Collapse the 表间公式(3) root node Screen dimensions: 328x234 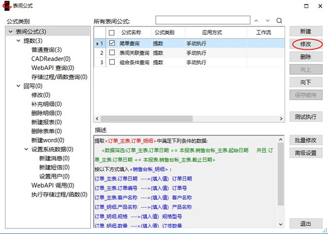click(11, 32)
